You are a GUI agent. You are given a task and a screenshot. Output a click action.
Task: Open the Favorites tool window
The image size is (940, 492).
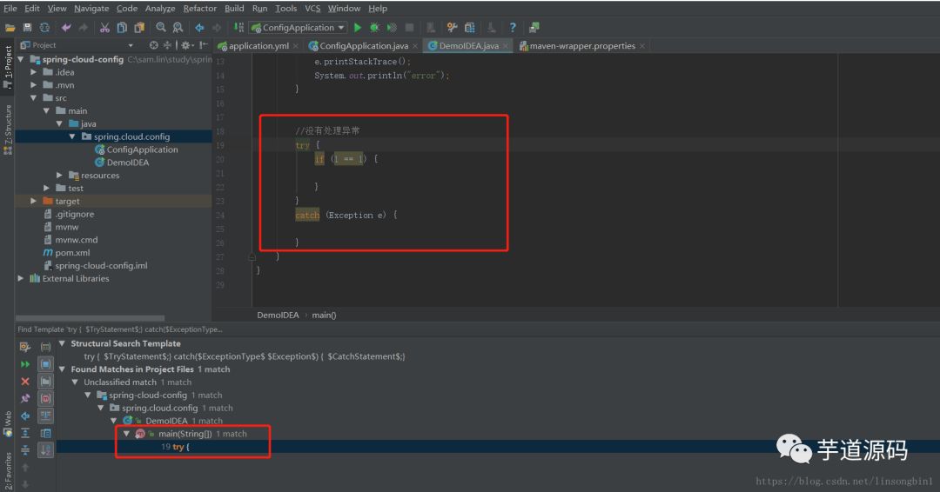click(8, 471)
